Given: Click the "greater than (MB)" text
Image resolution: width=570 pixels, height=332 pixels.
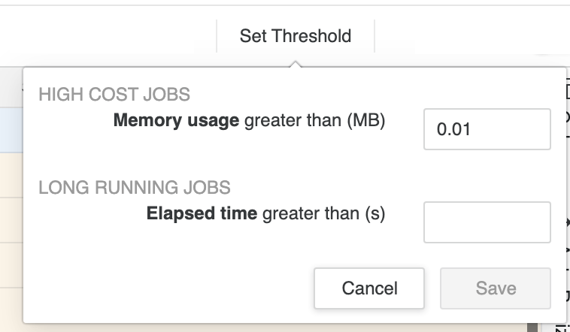Looking at the screenshot, I should click(314, 120).
